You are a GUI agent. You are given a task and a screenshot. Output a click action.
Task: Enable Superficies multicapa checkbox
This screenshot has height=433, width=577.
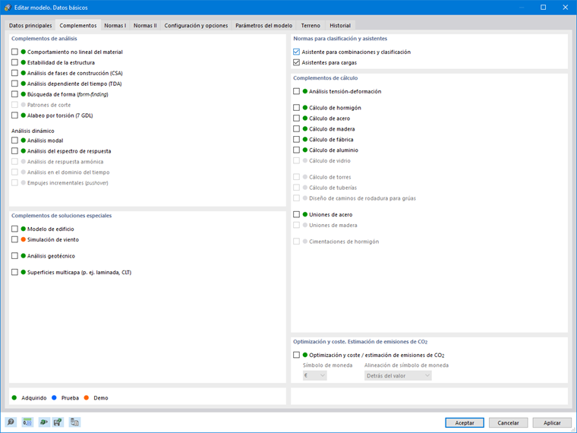pyautogui.click(x=14, y=272)
